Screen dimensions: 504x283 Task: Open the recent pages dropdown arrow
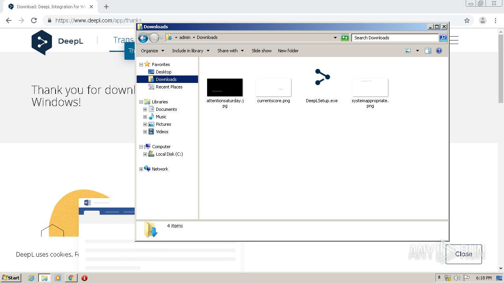coord(161,38)
